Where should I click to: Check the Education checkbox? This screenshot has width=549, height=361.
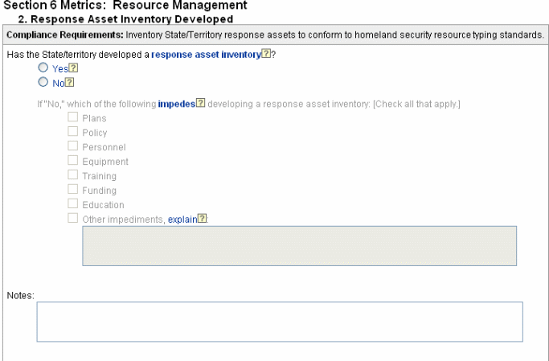tap(73, 203)
